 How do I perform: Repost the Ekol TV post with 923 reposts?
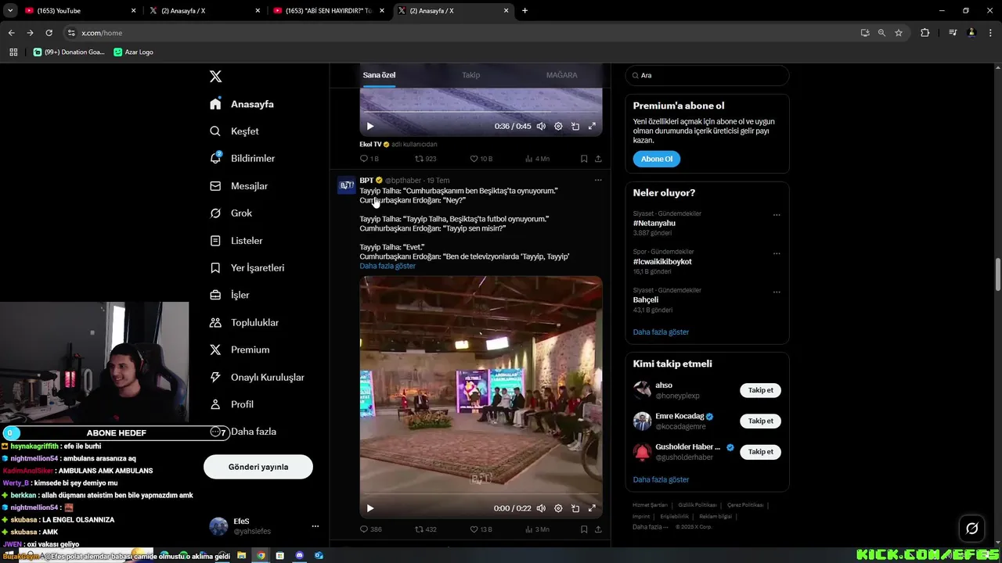425,159
